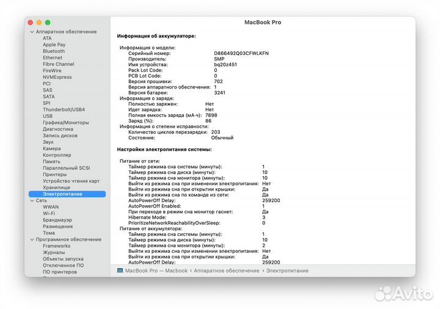Click the Аппаратное обеспечение section label
This screenshot has height=309, width=440.
click(66, 32)
